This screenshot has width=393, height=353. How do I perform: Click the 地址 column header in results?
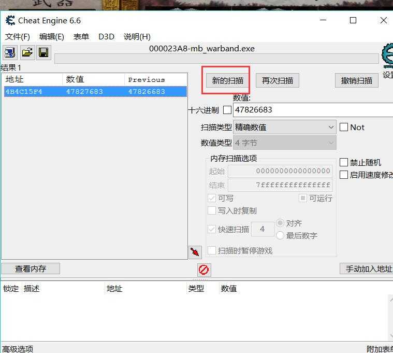pos(33,79)
